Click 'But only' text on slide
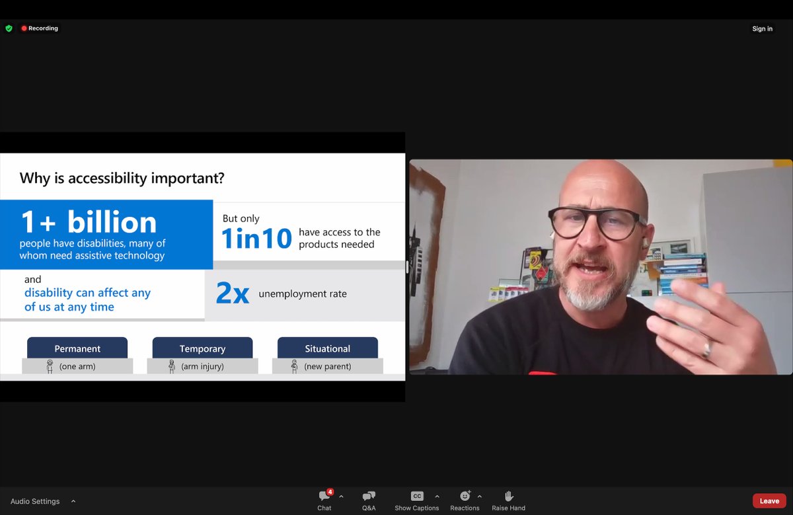Viewport: 793px width, 515px height. tap(241, 218)
